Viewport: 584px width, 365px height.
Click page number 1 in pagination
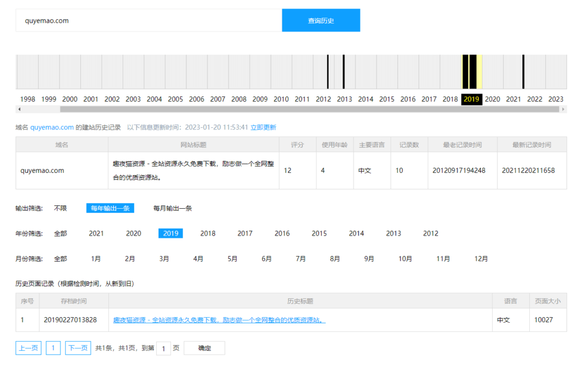[x=53, y=347]
